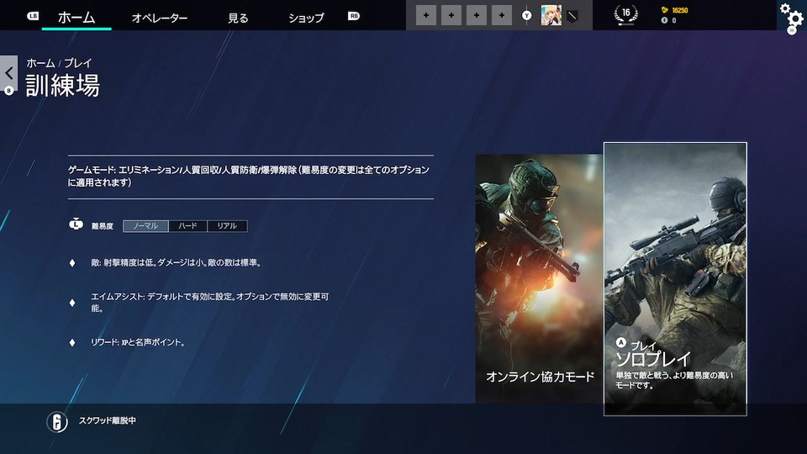
Task: Add a player in the fourth squad slot beside the Y icon
Action: (502, 15)
